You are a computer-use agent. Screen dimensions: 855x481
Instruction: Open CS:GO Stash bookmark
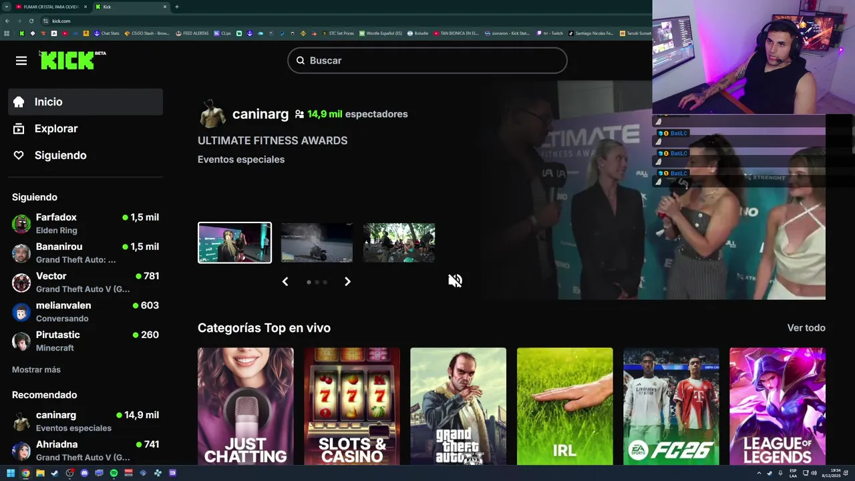tap(148, 33)
